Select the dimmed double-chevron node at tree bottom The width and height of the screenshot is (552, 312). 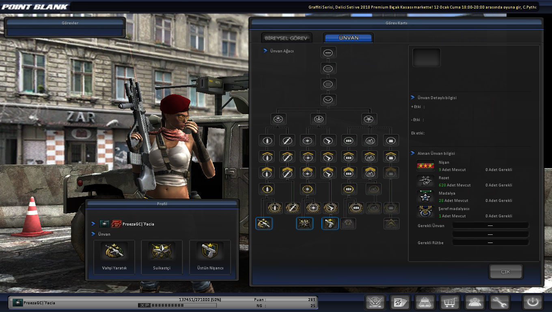pyautogui.click(x=392, y=223)
